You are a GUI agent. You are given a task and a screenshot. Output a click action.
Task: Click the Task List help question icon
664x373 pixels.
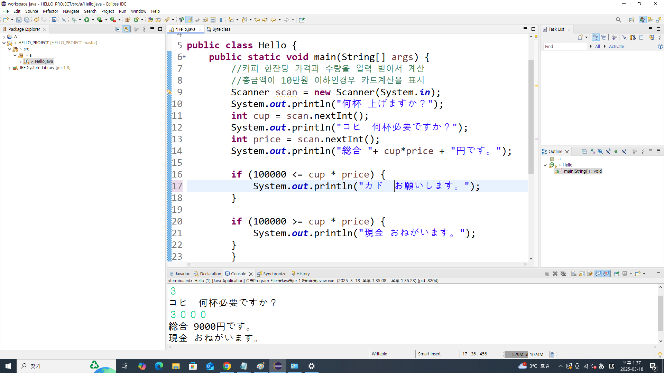tap(660, 46)
